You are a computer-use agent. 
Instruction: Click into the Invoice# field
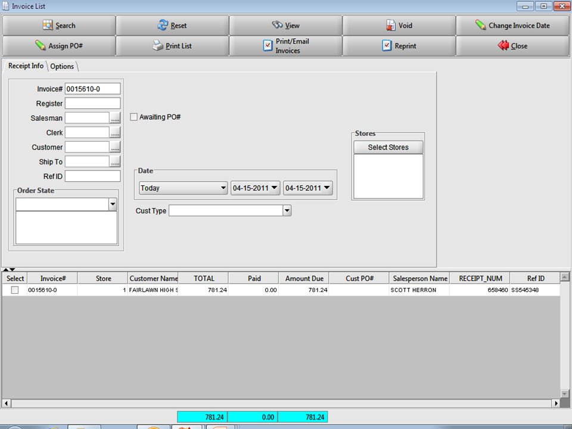[x=93, y=89]
